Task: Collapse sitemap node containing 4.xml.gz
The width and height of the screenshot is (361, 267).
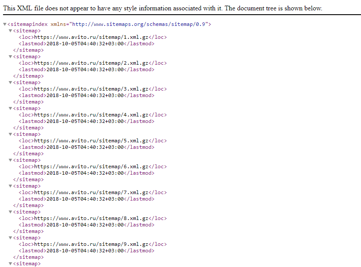Action: point(10,108)
